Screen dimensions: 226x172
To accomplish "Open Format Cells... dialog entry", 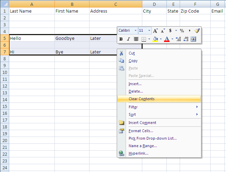I will (159, 131).
